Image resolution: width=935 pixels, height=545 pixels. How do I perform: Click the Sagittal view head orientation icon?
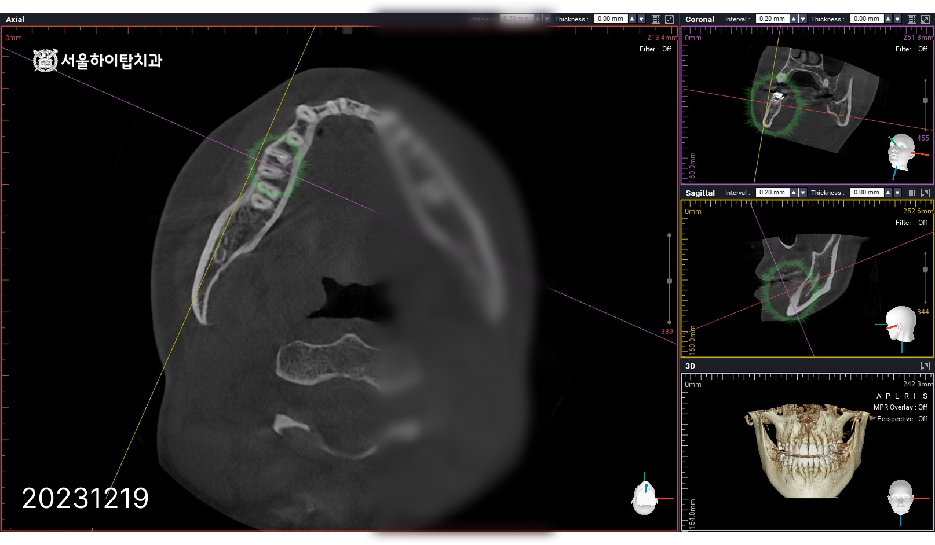point(901,325)
